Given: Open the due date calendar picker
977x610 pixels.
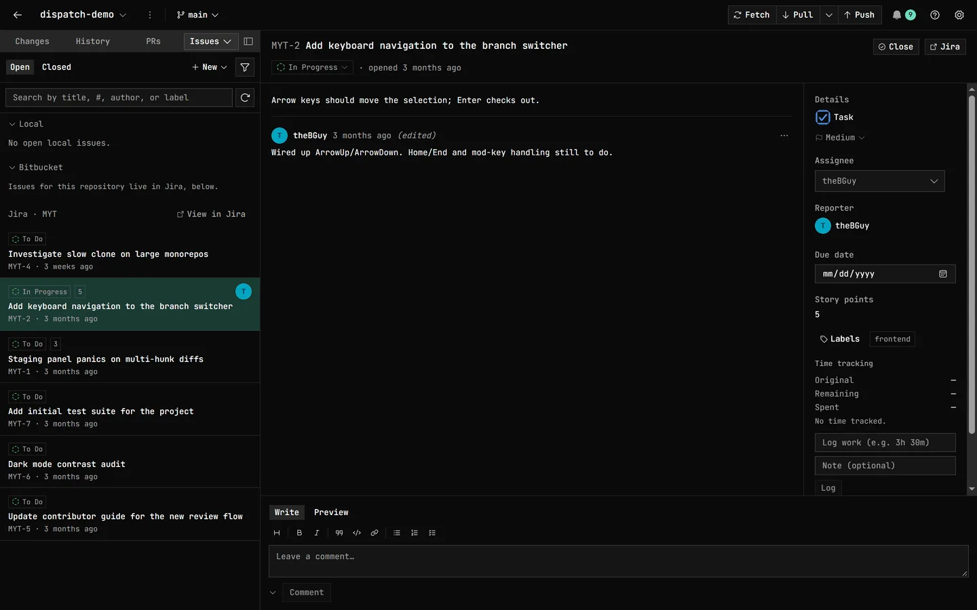Looking at the screenshot, I should [943, 274].
